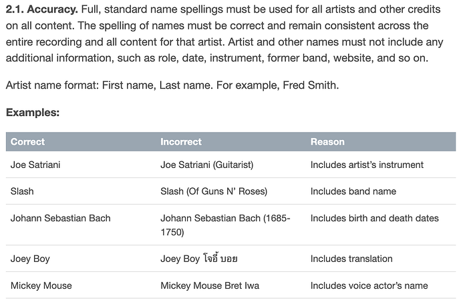
Task: Select the Mickey Mouse correct cell
Action: 41,285
